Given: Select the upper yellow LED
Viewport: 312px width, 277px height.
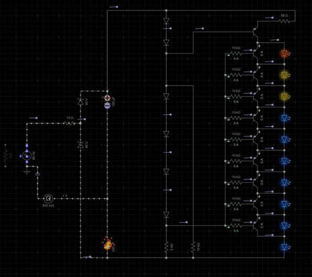Looking at the screenshot, I should pyautogui.click(x=285, y=75).
